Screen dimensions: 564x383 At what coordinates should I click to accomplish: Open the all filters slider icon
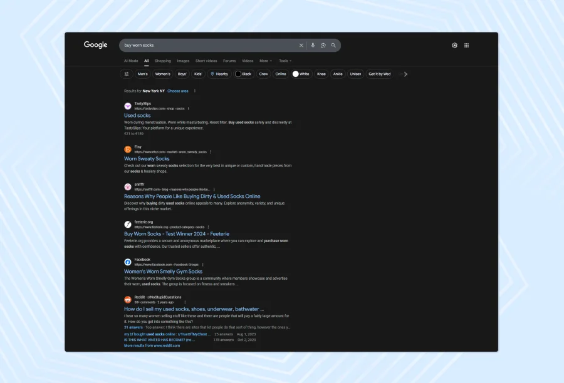coord(127,74)
